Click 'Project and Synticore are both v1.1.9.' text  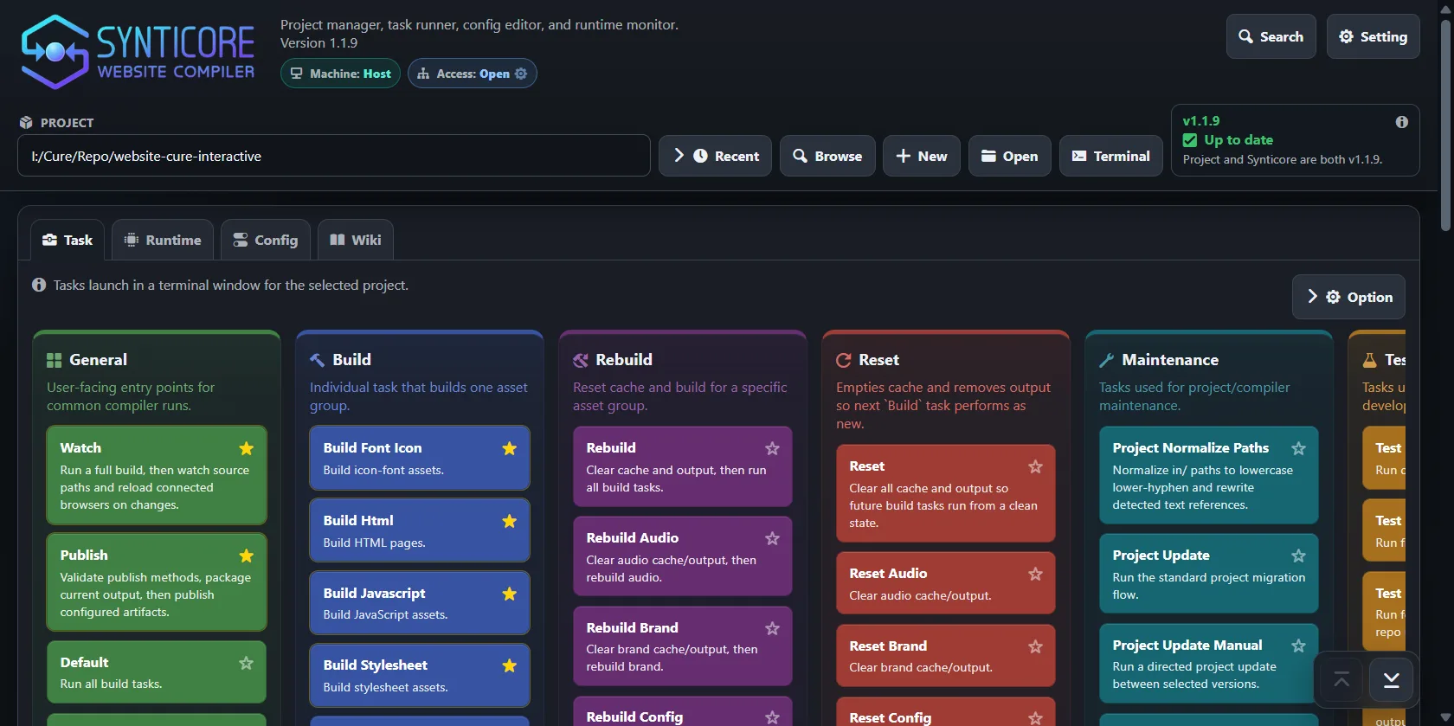(x=1283, y=159)
